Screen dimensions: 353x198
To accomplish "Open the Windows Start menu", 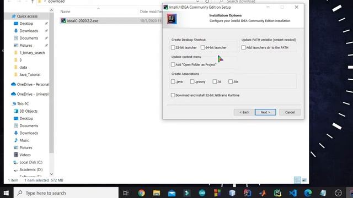I will click(6, 193).
